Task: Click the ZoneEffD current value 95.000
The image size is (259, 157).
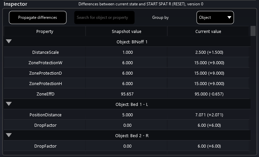Action: click(208, 94)
